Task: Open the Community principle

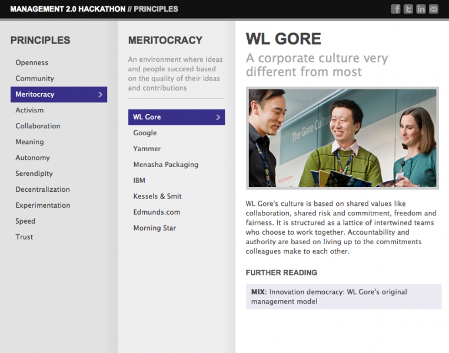Action: click(35, 78)
